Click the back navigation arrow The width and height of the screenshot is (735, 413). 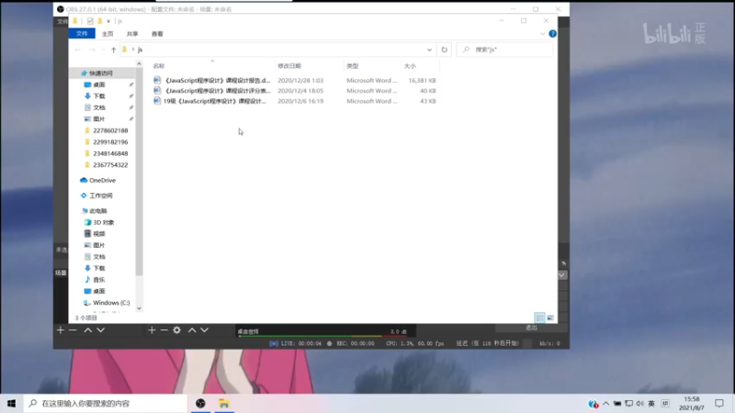pos(78,50)
